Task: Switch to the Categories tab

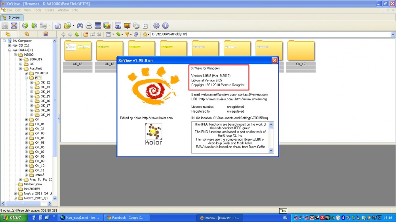Action: pos(46,34)
